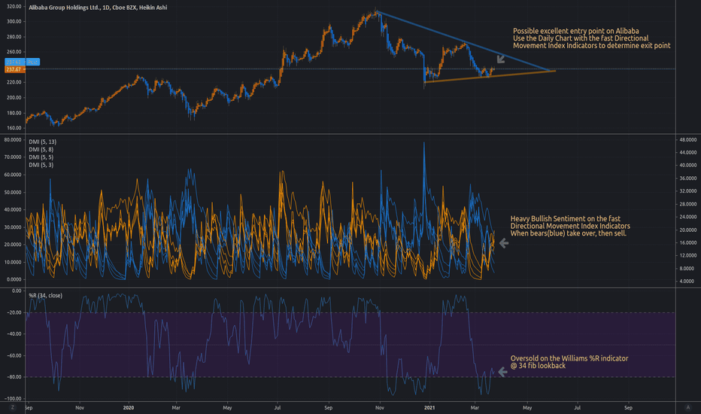Click the 160.00 price axis label

tap(14, 128)
